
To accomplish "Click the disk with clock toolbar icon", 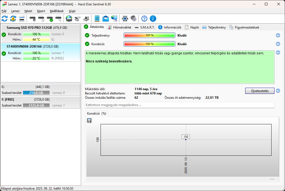I will click(41, 19).
